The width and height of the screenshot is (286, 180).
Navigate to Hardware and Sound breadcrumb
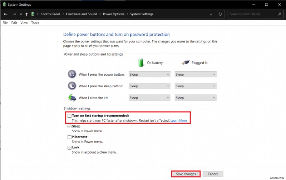coord(82,14)
